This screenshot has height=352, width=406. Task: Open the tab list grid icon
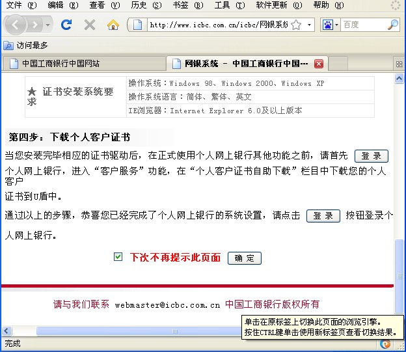(x=399, y=64)
